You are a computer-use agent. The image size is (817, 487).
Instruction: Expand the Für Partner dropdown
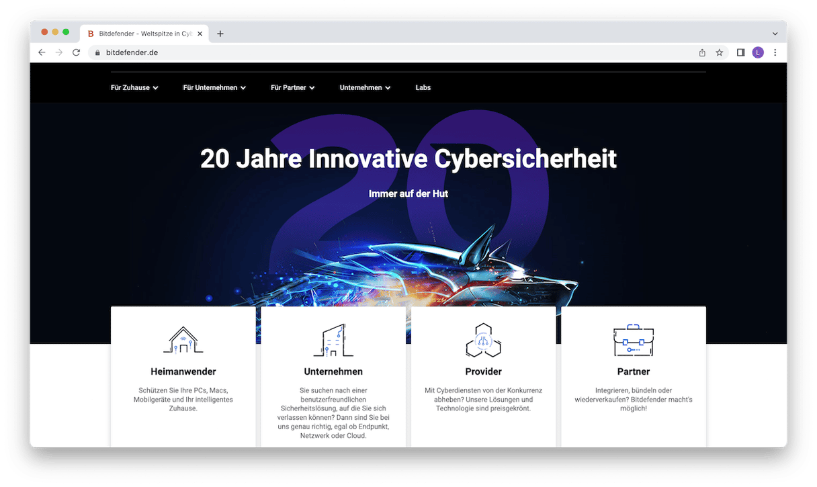tap(293, 87)
